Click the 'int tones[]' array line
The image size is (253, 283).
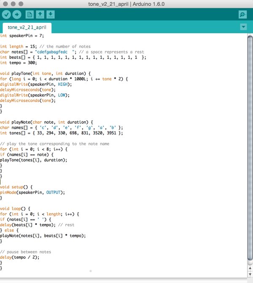tap(61, 133)
